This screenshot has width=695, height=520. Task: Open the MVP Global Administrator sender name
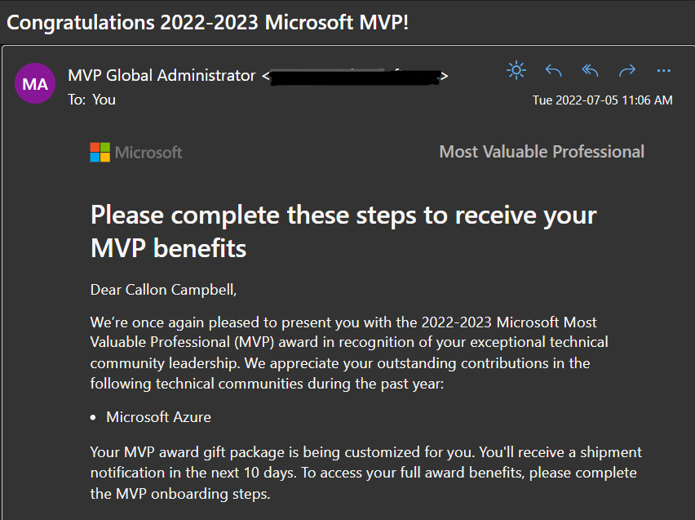[x=162, y=76]
